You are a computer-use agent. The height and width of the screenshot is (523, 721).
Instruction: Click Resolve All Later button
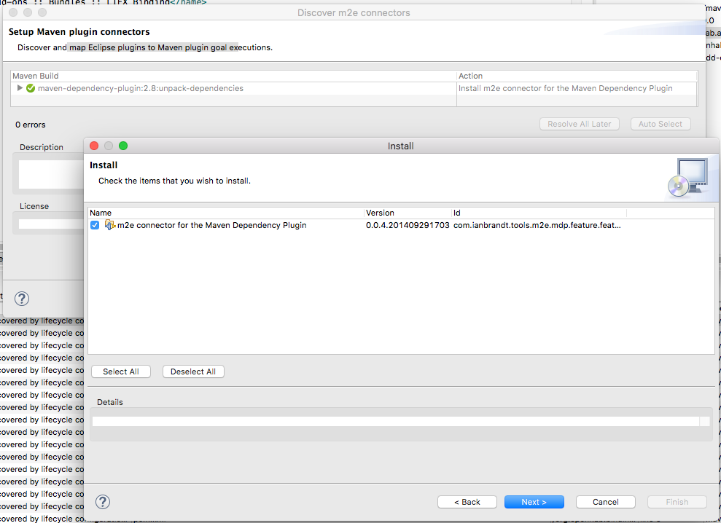(580, 124)
